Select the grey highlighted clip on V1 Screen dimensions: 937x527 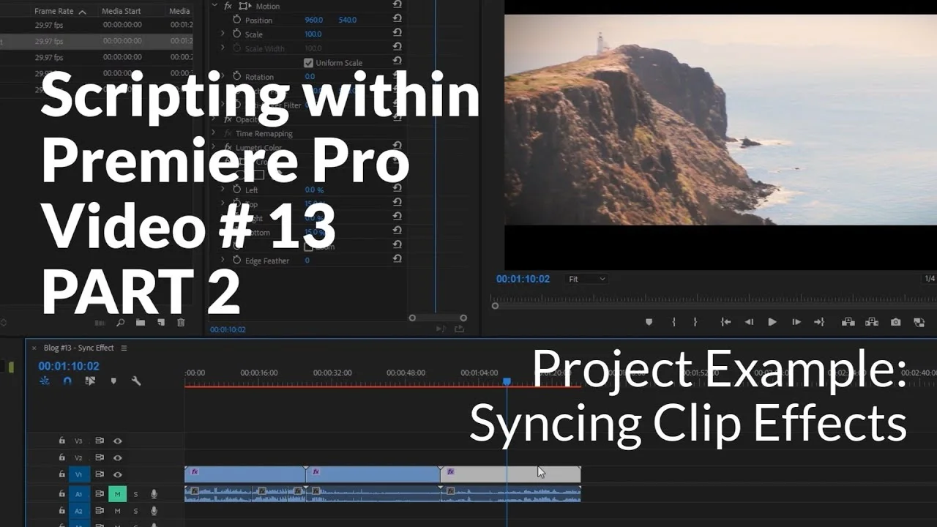510,474
